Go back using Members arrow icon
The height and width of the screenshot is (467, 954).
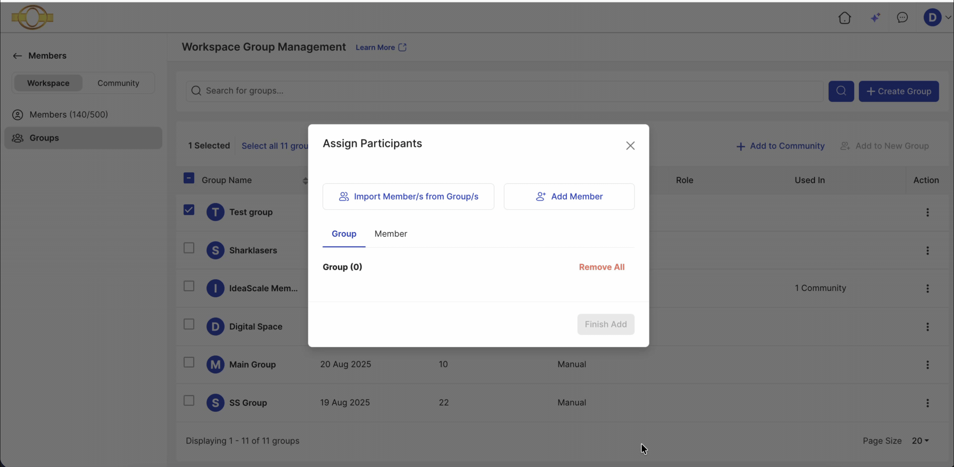(x=17, y=56)
